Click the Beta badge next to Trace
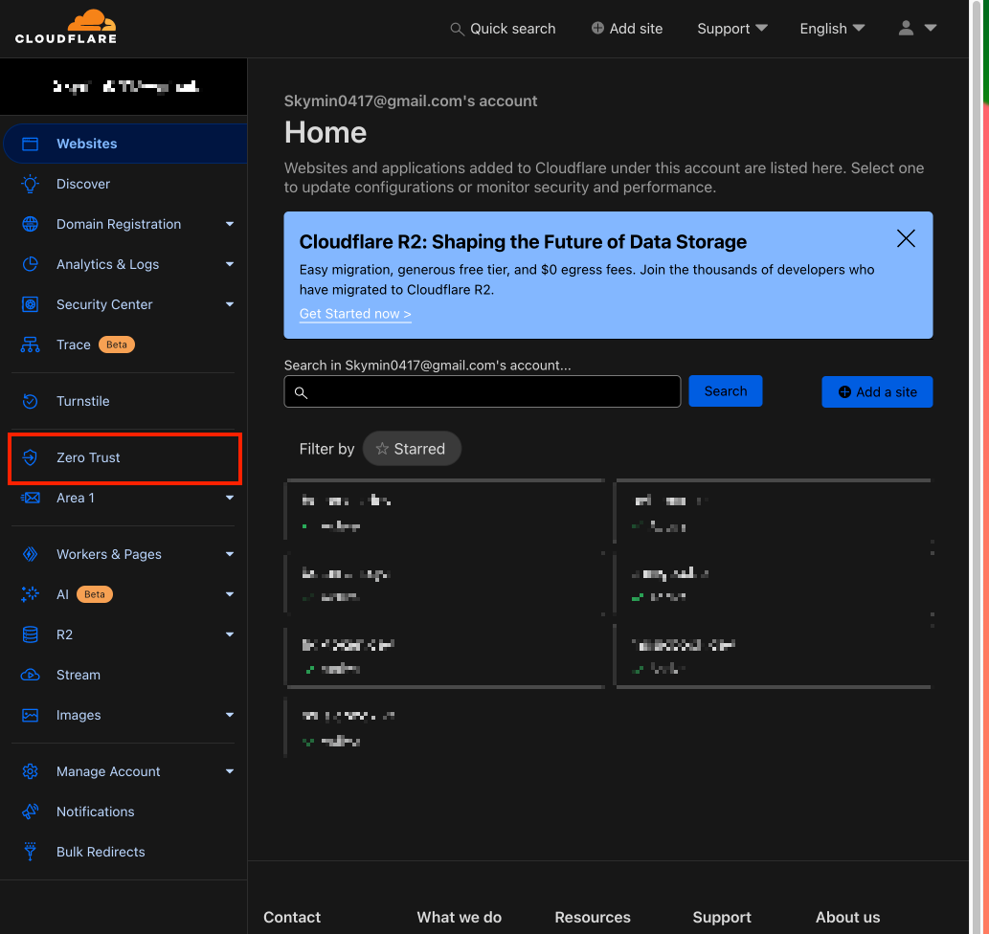This screenshot has height=934, width=989. [x=117, y=345]
